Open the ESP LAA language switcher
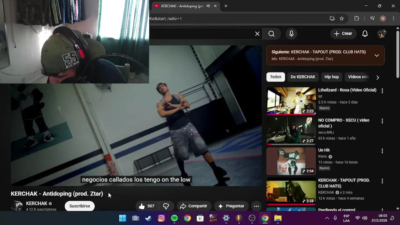The width and height of the screenshot is (400, 225). (346, 218)
